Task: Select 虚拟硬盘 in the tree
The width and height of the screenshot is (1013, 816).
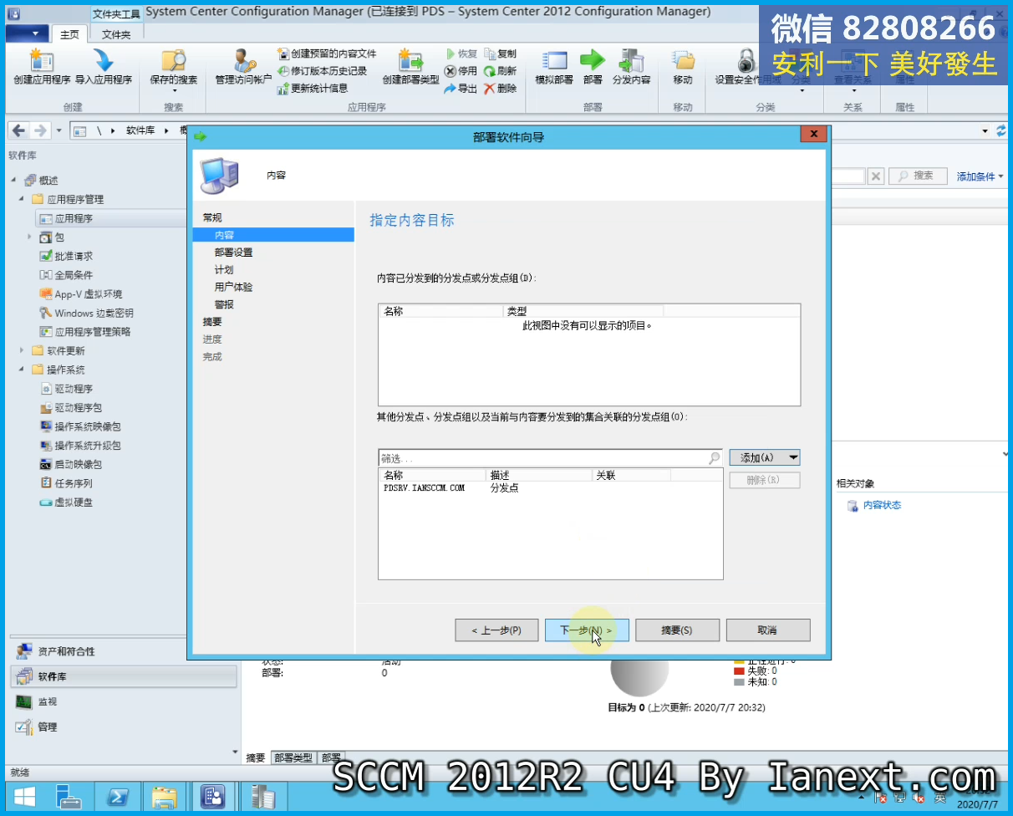Action: coord(74,502)
